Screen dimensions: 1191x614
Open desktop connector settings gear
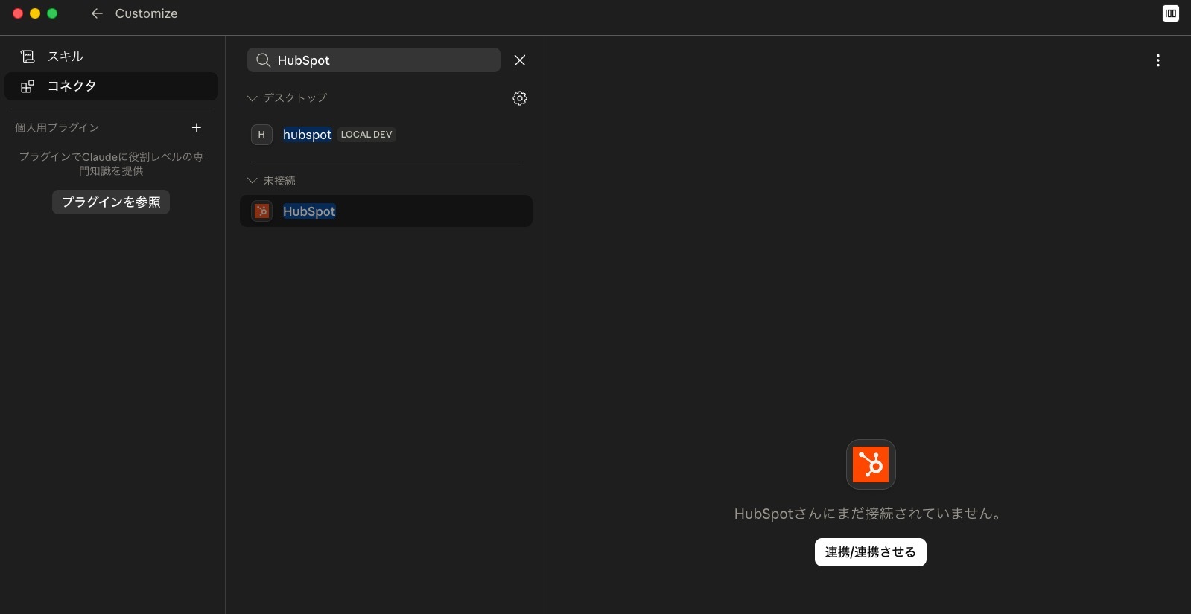pos(520,98)
